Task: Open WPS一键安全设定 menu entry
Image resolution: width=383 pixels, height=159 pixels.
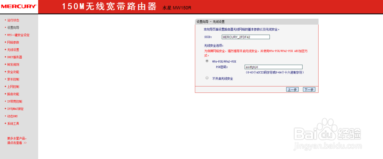Action: [x=18, y=35]
